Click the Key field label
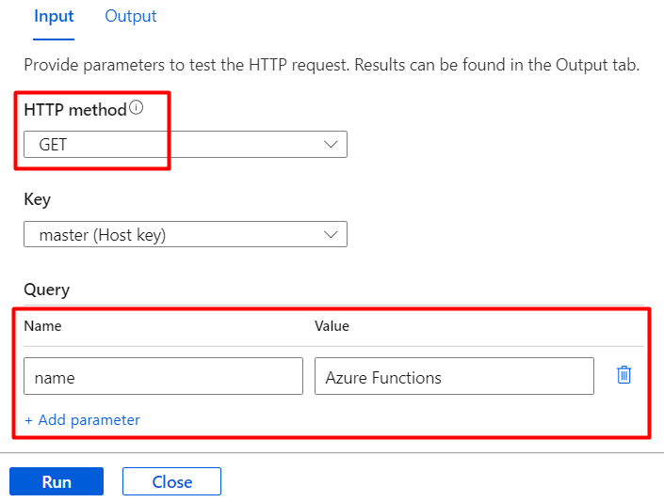The width and height of the screenshot is (664, 502). 37,199
